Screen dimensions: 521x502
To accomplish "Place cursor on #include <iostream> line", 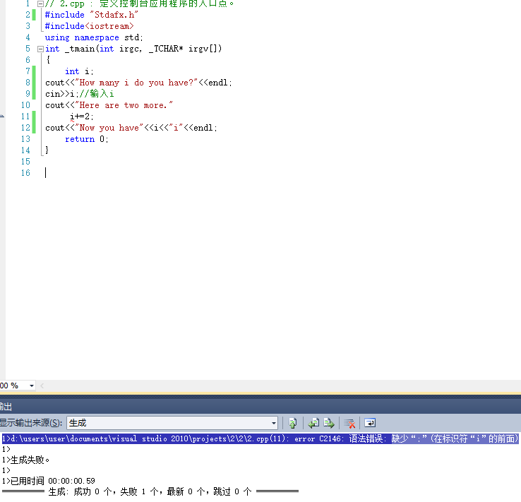I will coord(90,26).
